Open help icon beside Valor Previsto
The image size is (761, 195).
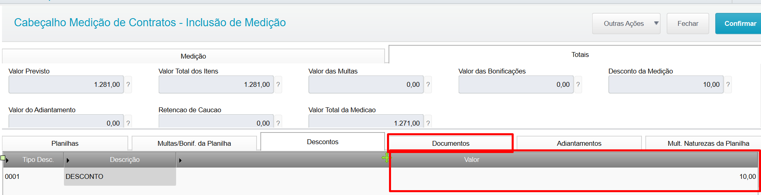(x=128, y=84)
